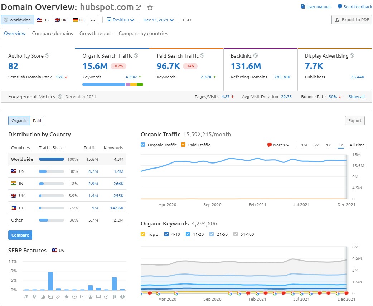This screenshot has width=373, height=306.
Task: Click the Export button above the charts
Action: [355, 121]
